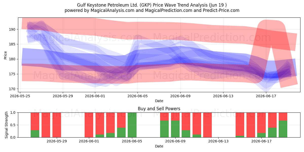
Task: Click the last bar with mostly green near 2026-06-19
Action: (x=283, y=125)
